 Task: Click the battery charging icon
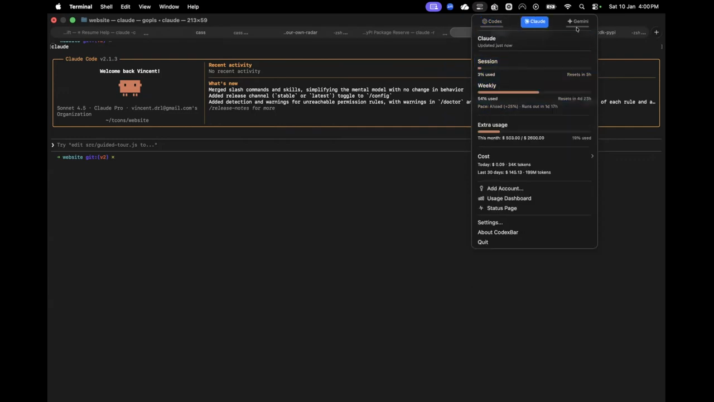coord(551,7)
